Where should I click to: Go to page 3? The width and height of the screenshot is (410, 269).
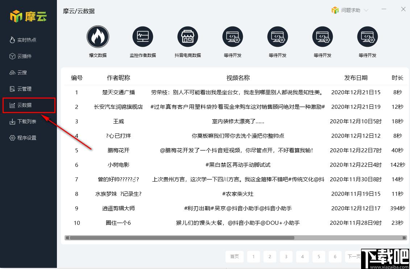pos(286,257)
